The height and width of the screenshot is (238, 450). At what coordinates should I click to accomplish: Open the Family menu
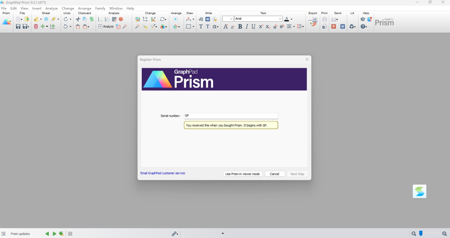click(x=100, y=8)
